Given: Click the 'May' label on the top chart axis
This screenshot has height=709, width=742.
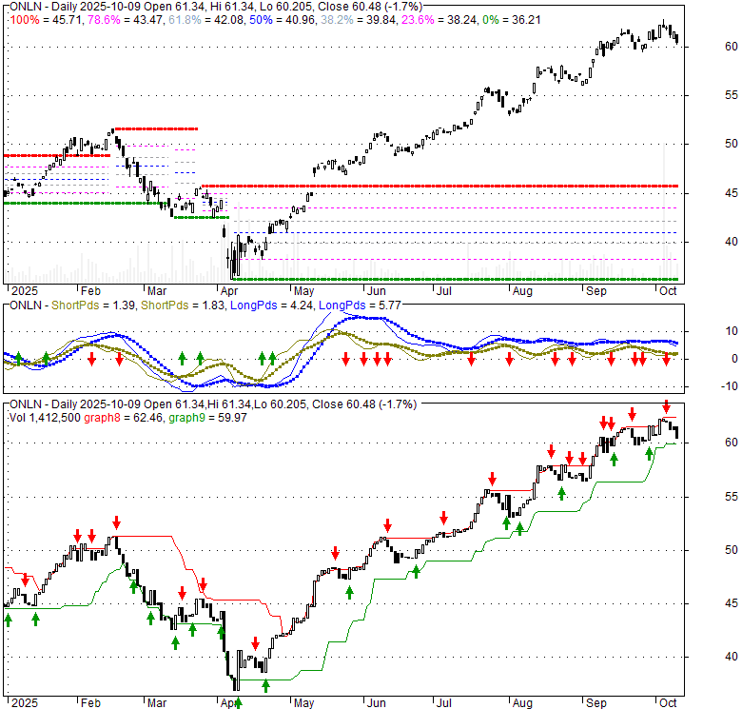Looking at the screenshot, I should [303, 290].
